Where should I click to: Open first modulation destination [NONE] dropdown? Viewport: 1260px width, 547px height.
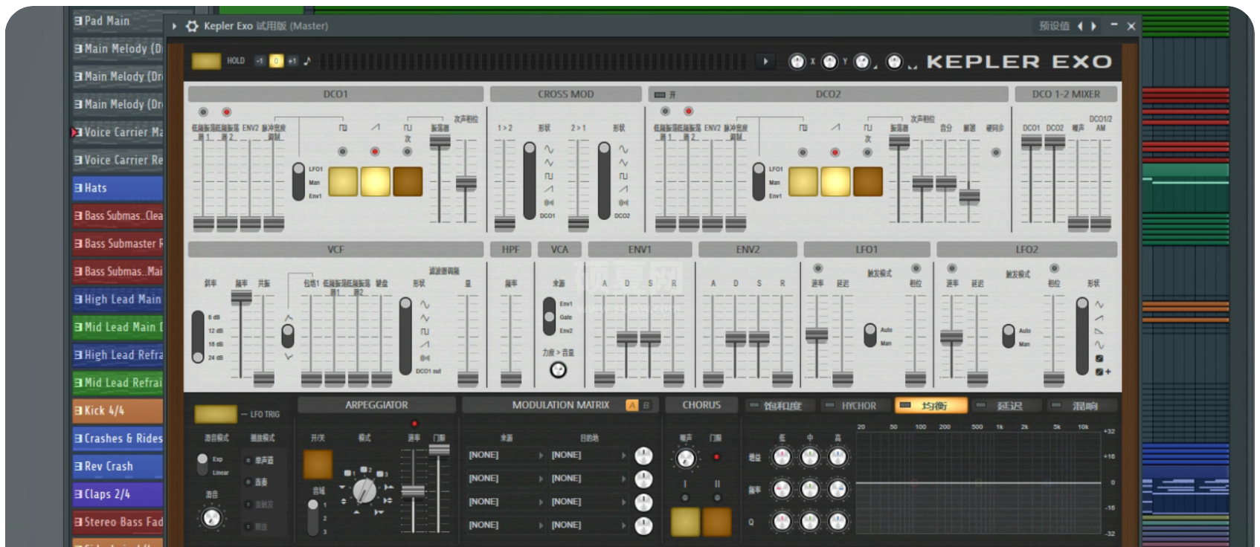point(588,455)
